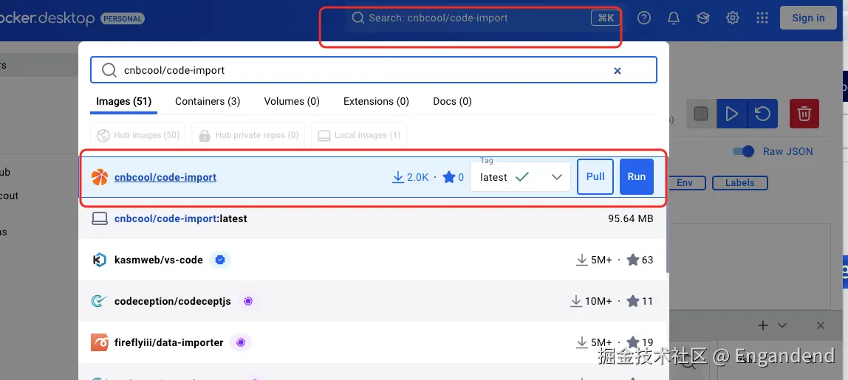This screenshot has height=380, width=848.
Task: Click the top Search bar in the header
Action: pos(483,18)
